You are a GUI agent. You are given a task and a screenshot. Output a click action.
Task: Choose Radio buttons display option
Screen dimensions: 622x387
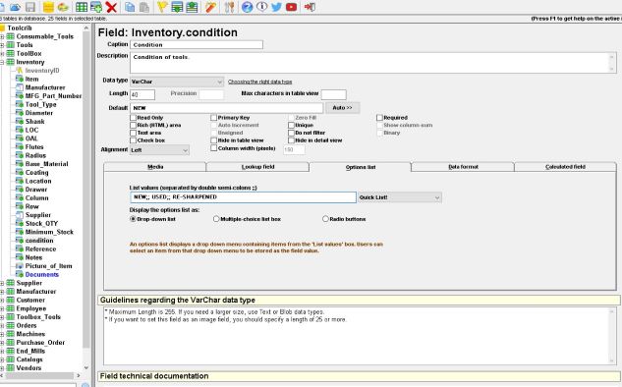point(325,219)
